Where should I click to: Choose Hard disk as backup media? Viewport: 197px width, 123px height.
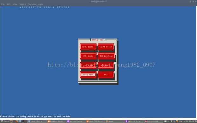[x=88, y=75]
